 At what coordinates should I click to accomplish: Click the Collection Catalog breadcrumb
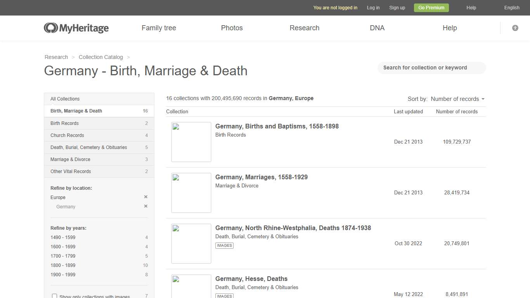[100, 57]
